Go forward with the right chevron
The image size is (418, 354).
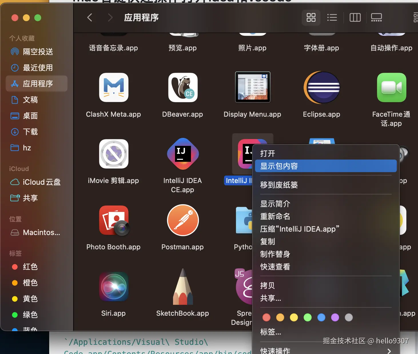click(x=110, y=17)
